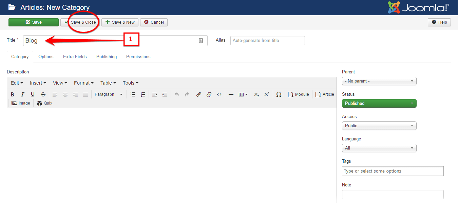Viewport: 458px width, 203px height.
Task: Insert a horizontal line
Action: coord(231,94)
